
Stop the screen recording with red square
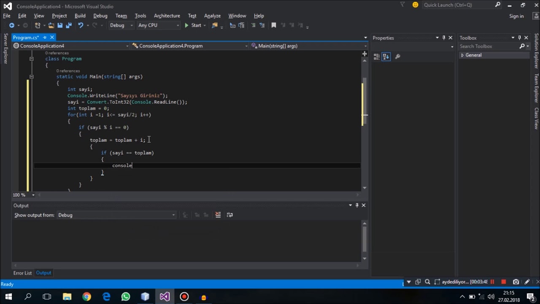click(503, 282)
